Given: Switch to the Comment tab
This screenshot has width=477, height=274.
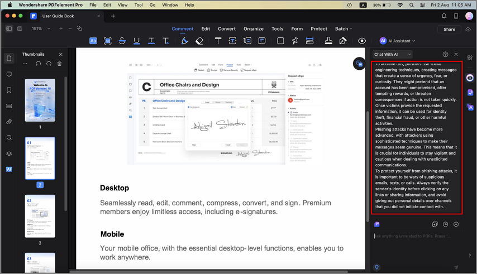Looking at the screenshot, I should [x=183, y=28].
